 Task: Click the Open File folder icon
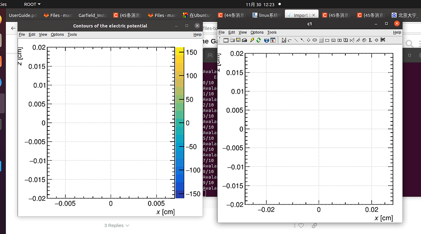coord(232,40)
